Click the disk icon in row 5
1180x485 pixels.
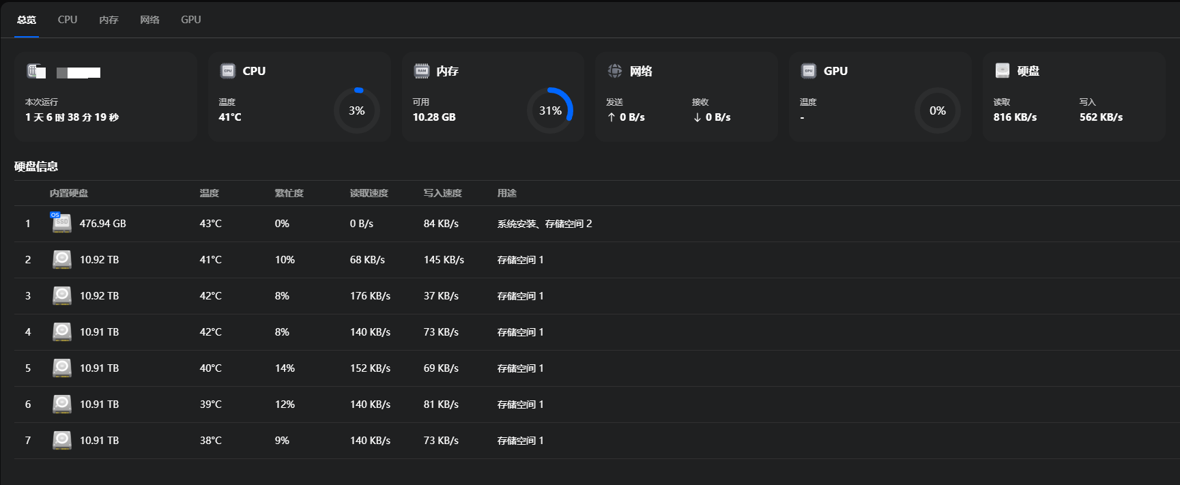(x=62, y=368)
